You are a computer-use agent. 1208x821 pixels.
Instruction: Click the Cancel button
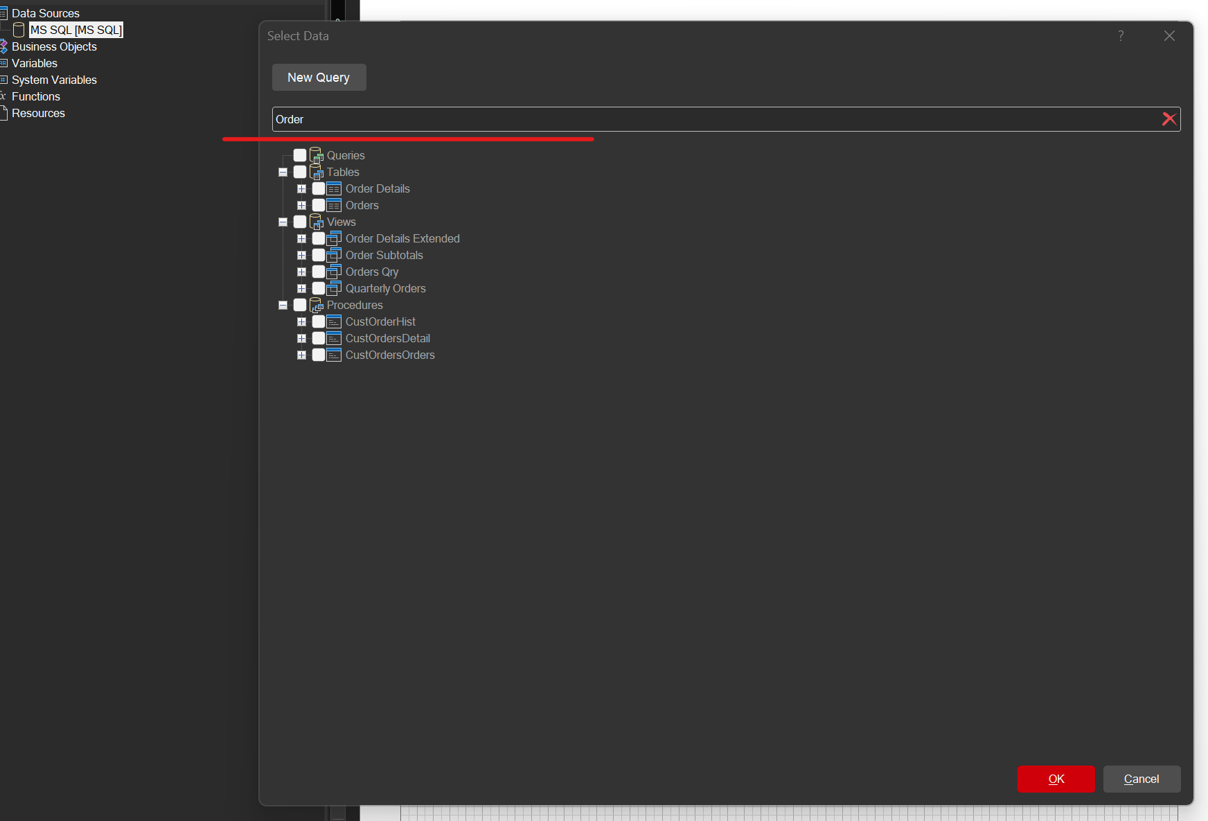(1142, 779)
